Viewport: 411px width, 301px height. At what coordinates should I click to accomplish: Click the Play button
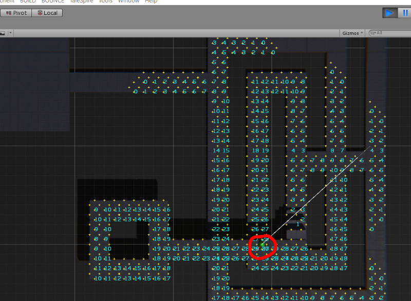(389, 13)
